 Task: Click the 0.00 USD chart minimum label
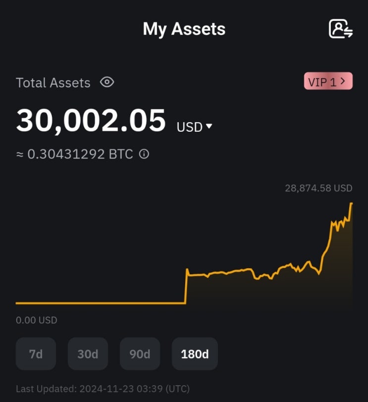(37, 320)
